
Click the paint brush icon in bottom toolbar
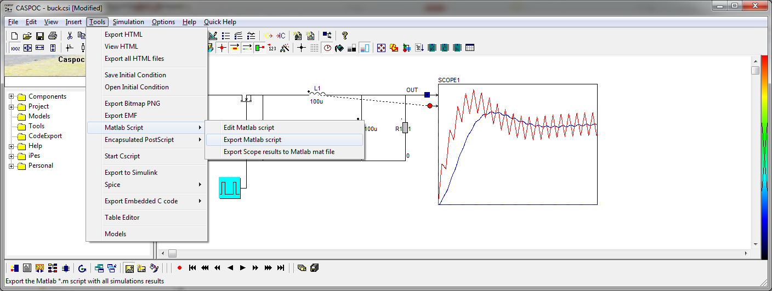coord(155,269)
